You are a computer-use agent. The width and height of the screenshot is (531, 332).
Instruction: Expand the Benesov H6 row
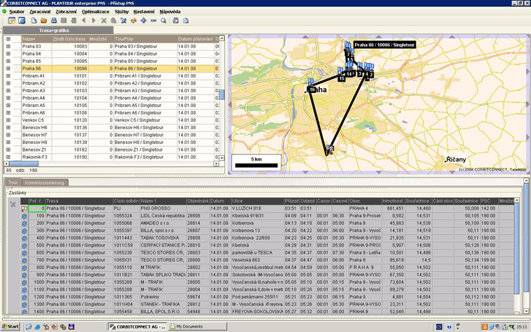click(8, 128)
